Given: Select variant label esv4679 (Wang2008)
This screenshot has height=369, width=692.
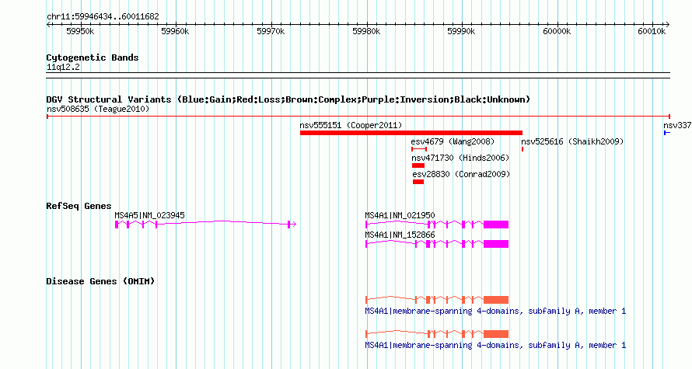Looking at the screenshot, I should (453, 141).
